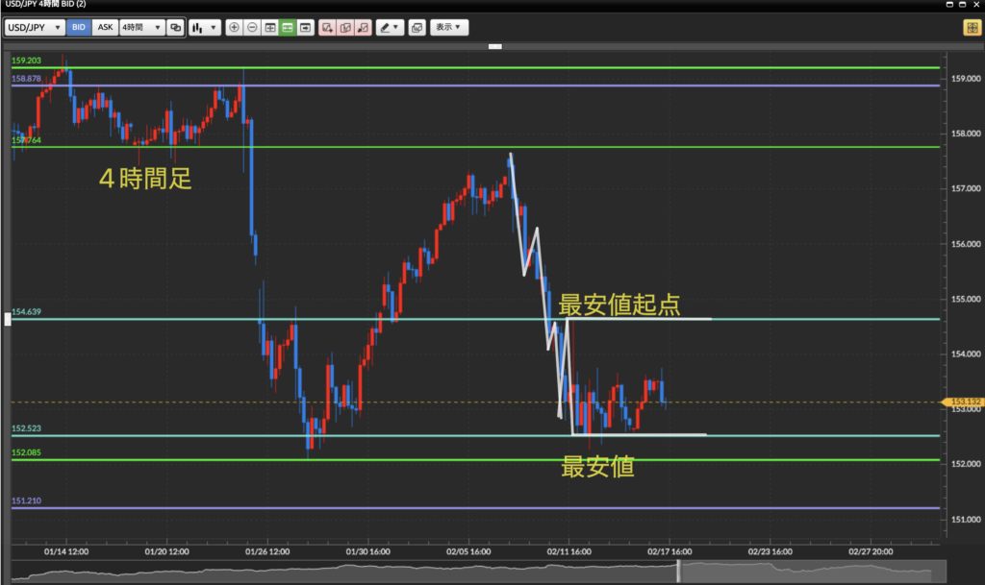
Task: Switch price display to ASK
Action: click(105, 28)
